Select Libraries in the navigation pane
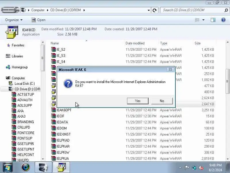The width and height of the screenshot is (230, 173). (x=17, y=56)
